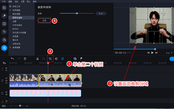The height and width of the screenshot is (109, 174).
Task: Add a marker with the flag icon
Action: coord(81,59)
